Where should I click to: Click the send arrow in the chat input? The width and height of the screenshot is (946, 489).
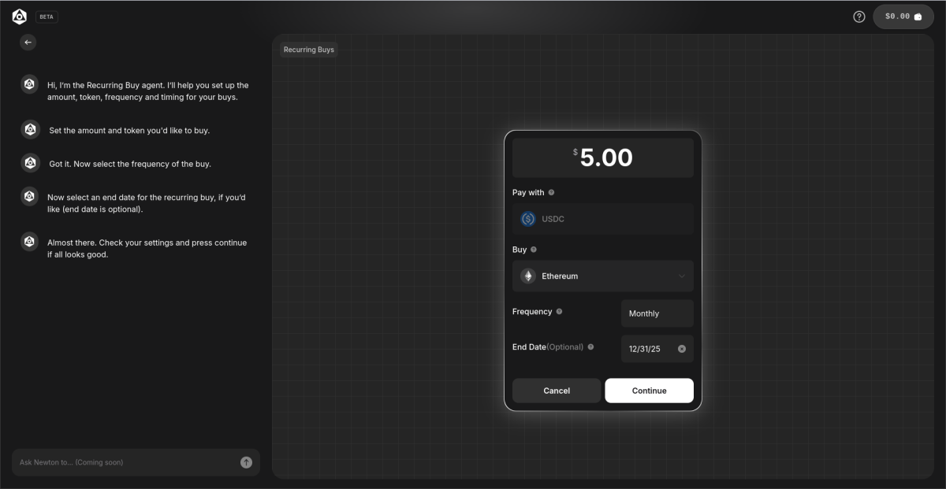[244, 462]
